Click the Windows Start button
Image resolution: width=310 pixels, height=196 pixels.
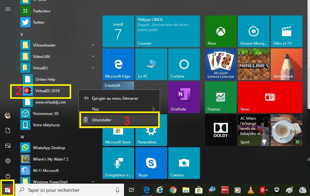click(8, 190)
